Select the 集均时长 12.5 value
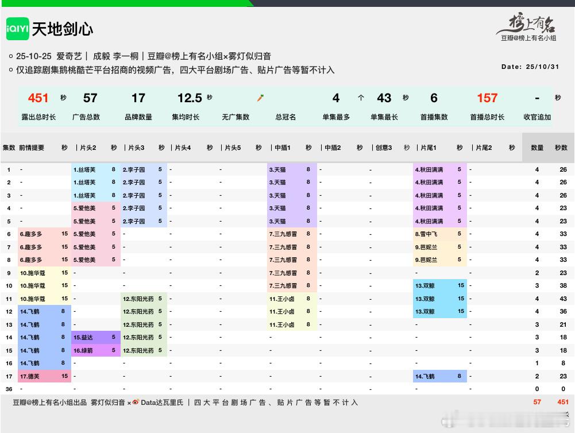 tap(190, 98)
